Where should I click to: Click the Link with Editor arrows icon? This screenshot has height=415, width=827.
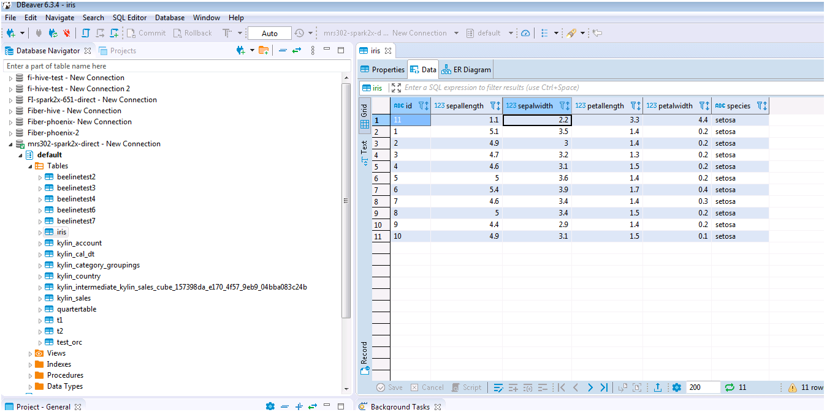[x=297, y=51]
